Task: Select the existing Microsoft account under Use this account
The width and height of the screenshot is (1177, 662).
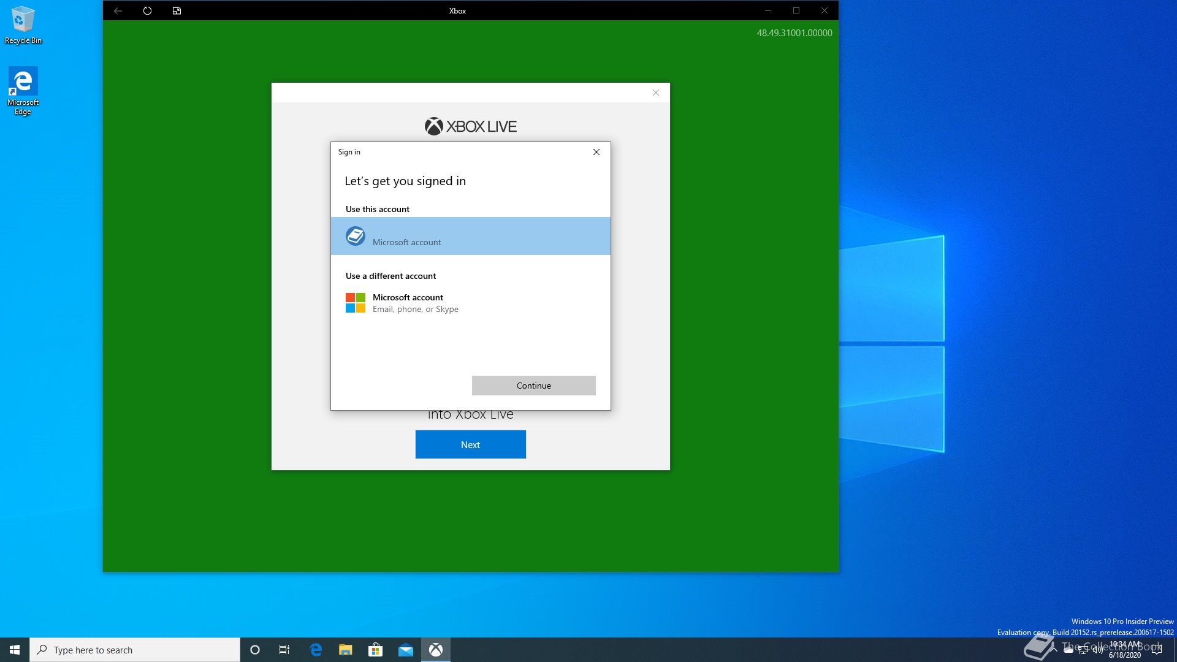Action: click(471, 236)
